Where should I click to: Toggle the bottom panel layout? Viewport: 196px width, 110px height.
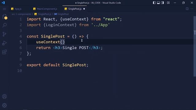pos(158,3)
